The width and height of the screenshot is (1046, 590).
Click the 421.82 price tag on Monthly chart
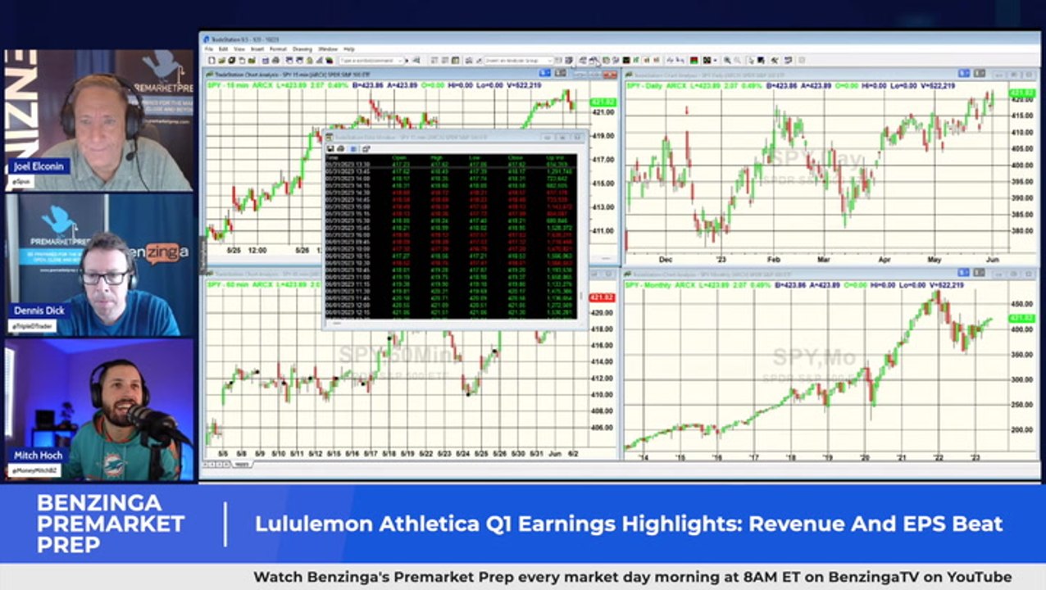click(1022, 318)
